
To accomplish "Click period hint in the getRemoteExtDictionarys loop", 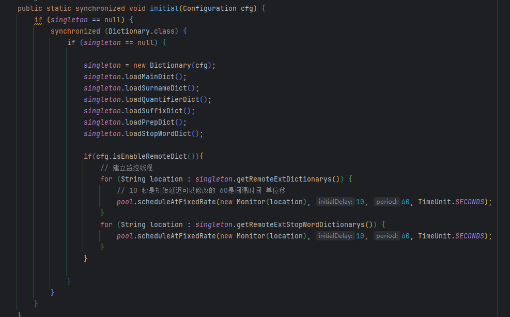I will [387, 202].
